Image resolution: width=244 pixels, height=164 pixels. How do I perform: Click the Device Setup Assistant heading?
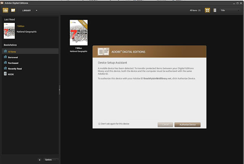click(x=112, y=62)
